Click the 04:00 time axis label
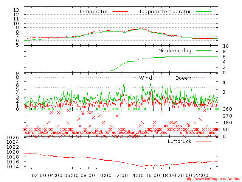The height and width of the screenshot is (182, 242). pyautogui.click(x=55, y=176)
